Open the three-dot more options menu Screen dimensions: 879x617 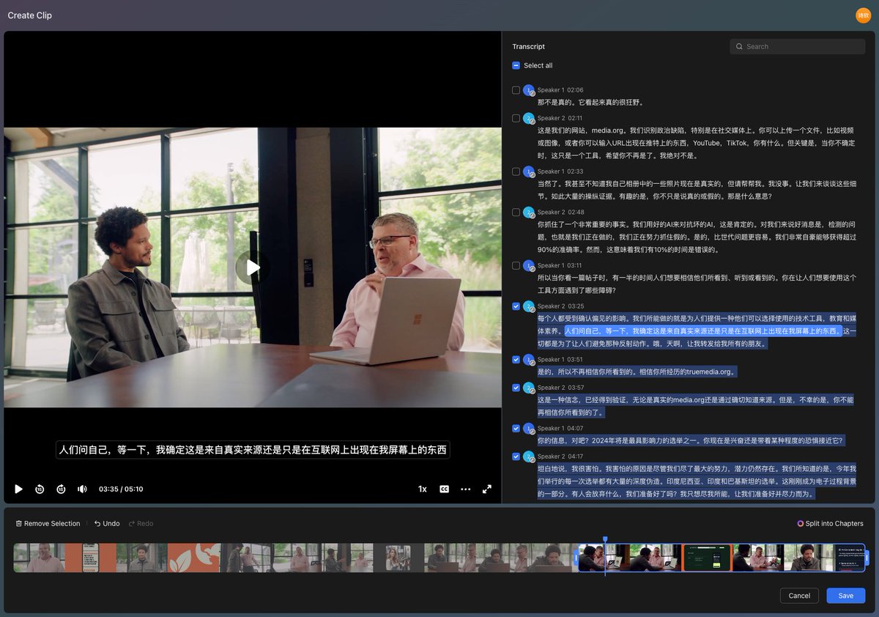465,489
